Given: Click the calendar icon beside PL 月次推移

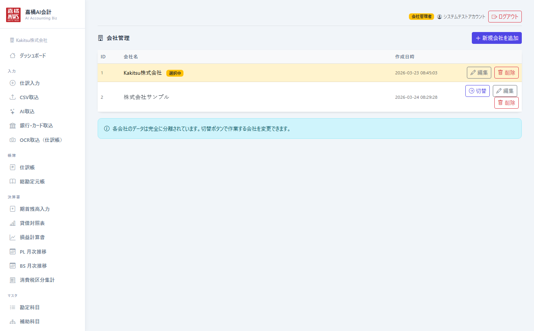Looking at the screenshot, I should (x=12, y=252).
